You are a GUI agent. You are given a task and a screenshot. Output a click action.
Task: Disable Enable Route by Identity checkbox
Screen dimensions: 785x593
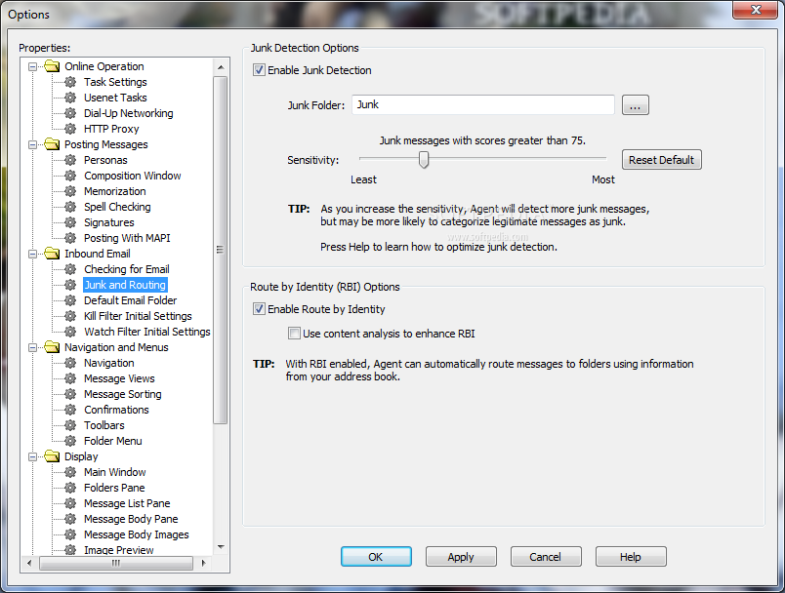259,309
